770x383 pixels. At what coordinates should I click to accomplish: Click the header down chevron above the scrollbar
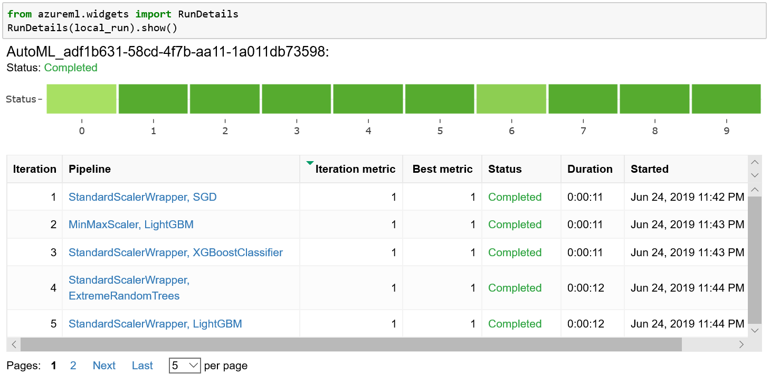point(755,175)
